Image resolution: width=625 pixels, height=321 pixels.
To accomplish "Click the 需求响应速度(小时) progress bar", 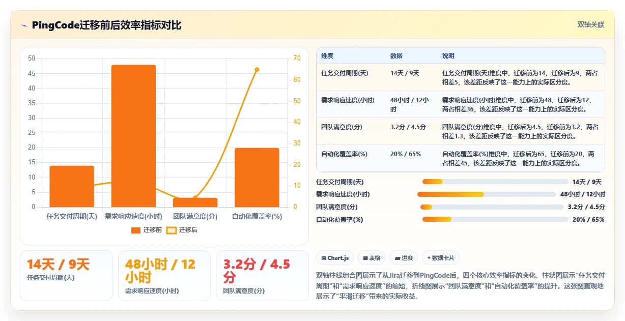I will click(487, 194).
